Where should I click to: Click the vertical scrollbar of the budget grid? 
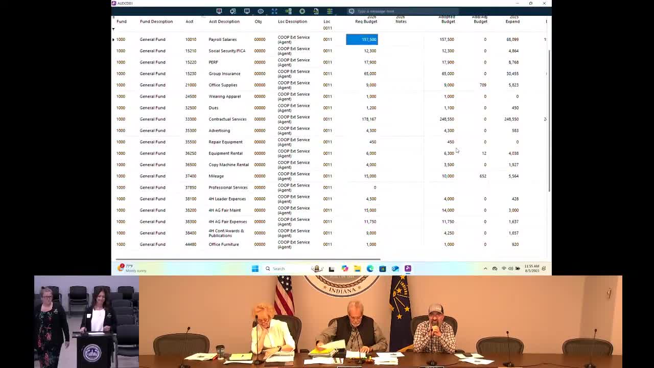549,122
